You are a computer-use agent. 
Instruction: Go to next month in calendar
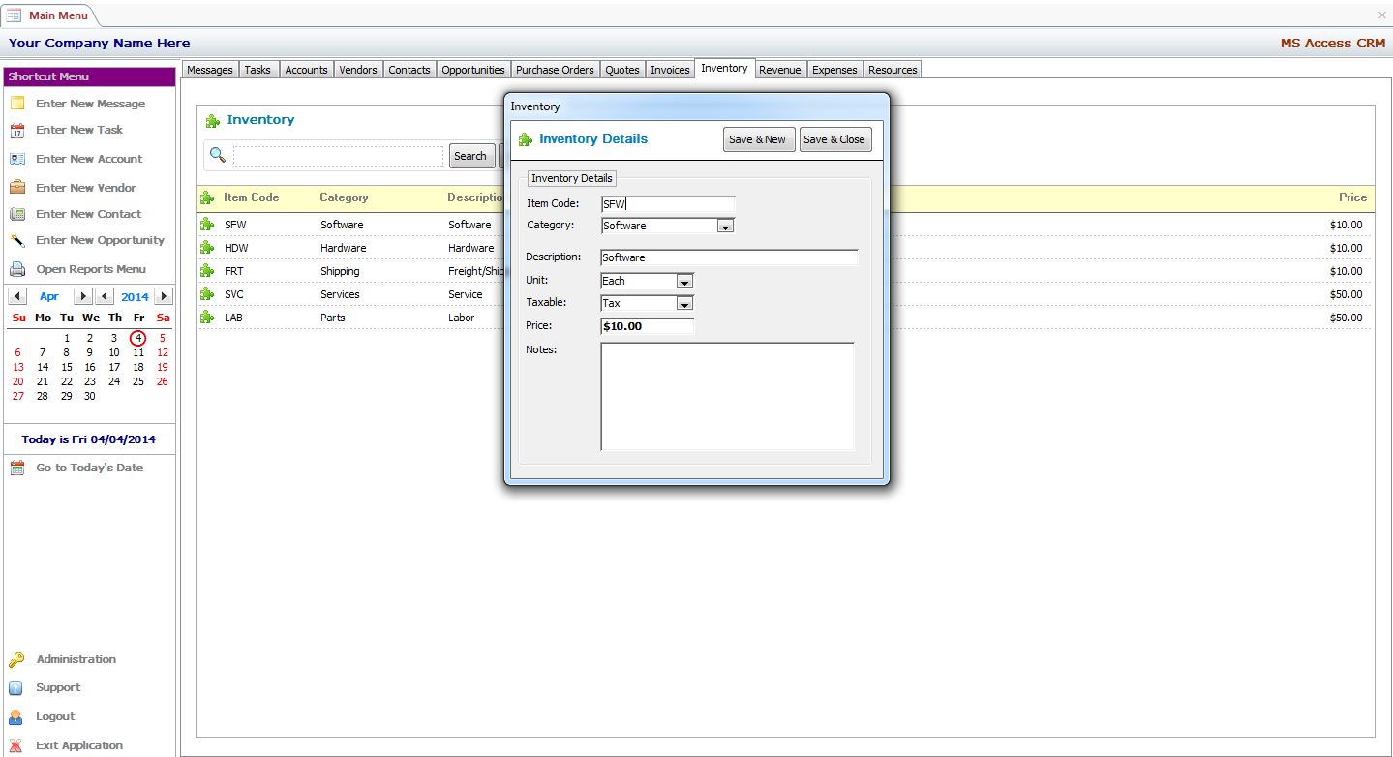(x=83, y=297)
